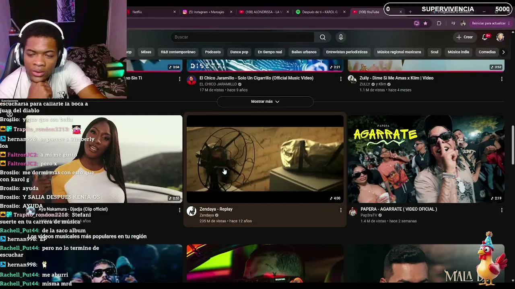515x289 pixels.
Task: Activate voice search microphone icon
Action: (x=341, y=37)
